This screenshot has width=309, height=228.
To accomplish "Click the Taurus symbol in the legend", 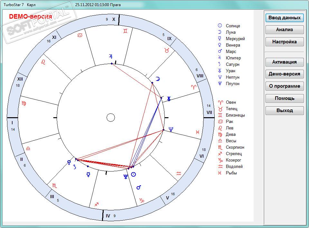I will click(220, 109).
